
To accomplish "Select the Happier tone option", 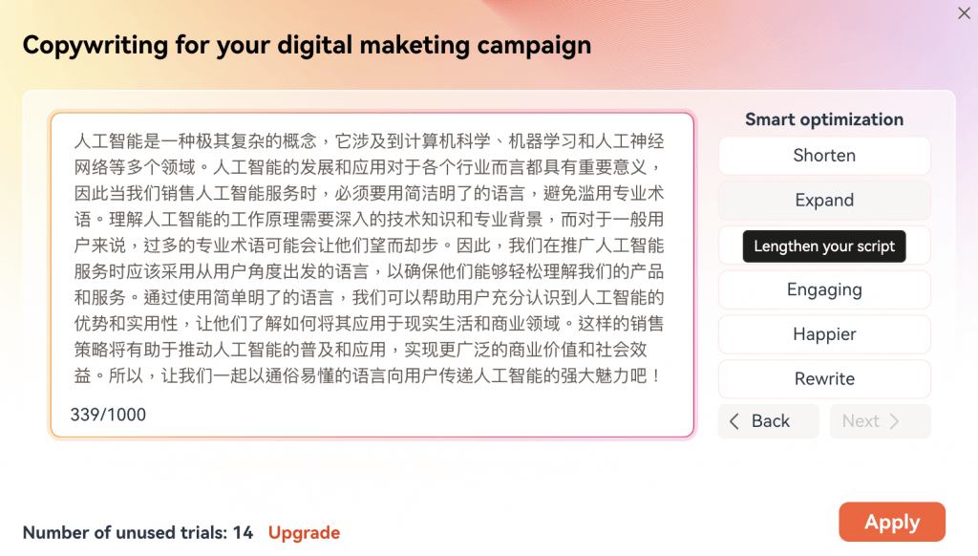I will 824,334.
